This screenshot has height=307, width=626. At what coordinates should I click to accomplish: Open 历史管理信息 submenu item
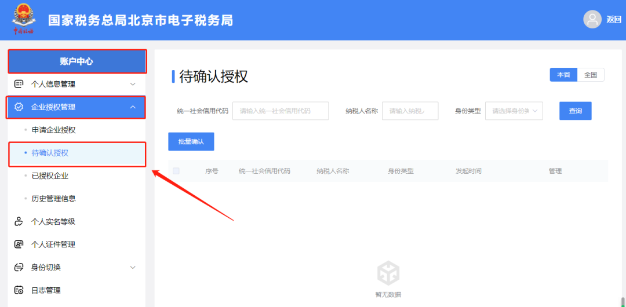click(77, 199)
